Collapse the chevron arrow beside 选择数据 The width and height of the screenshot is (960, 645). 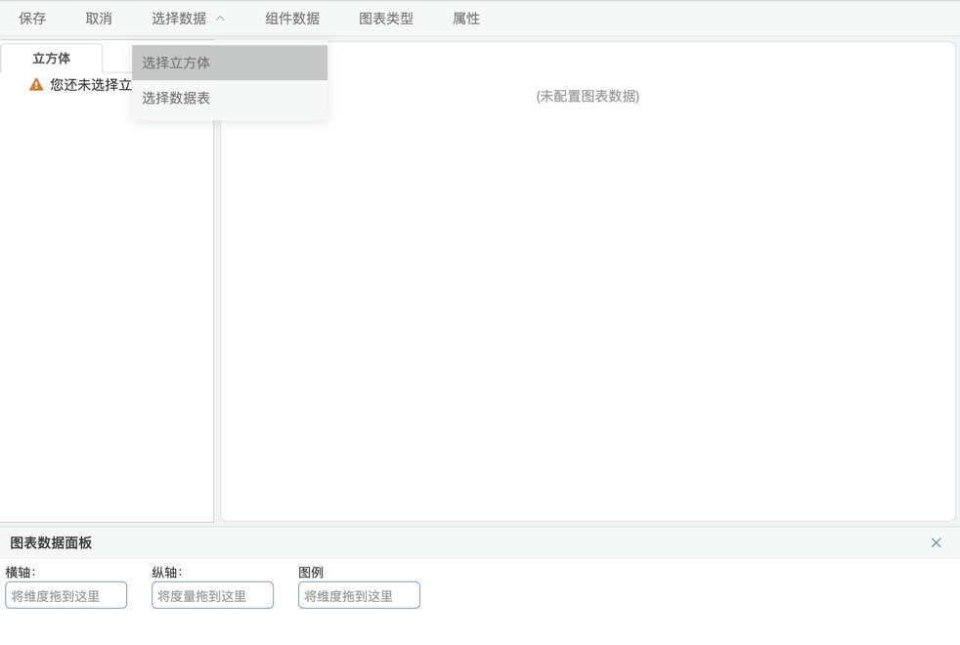click(220, 19)
